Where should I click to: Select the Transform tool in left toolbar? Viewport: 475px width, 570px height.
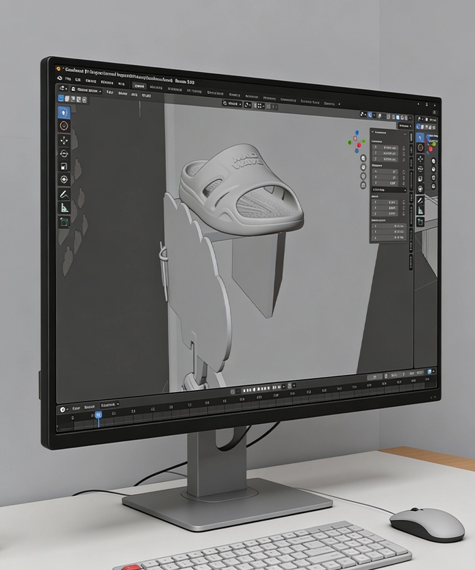tap(64, 179)
